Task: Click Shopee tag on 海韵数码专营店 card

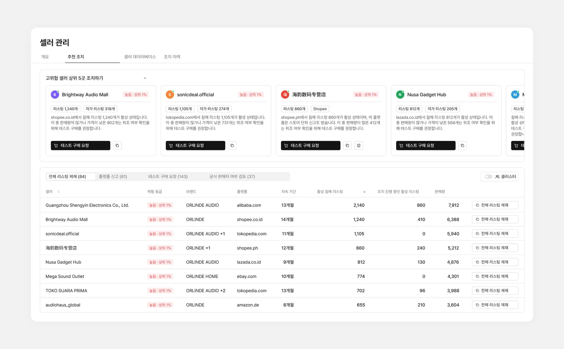Action: 320,109
